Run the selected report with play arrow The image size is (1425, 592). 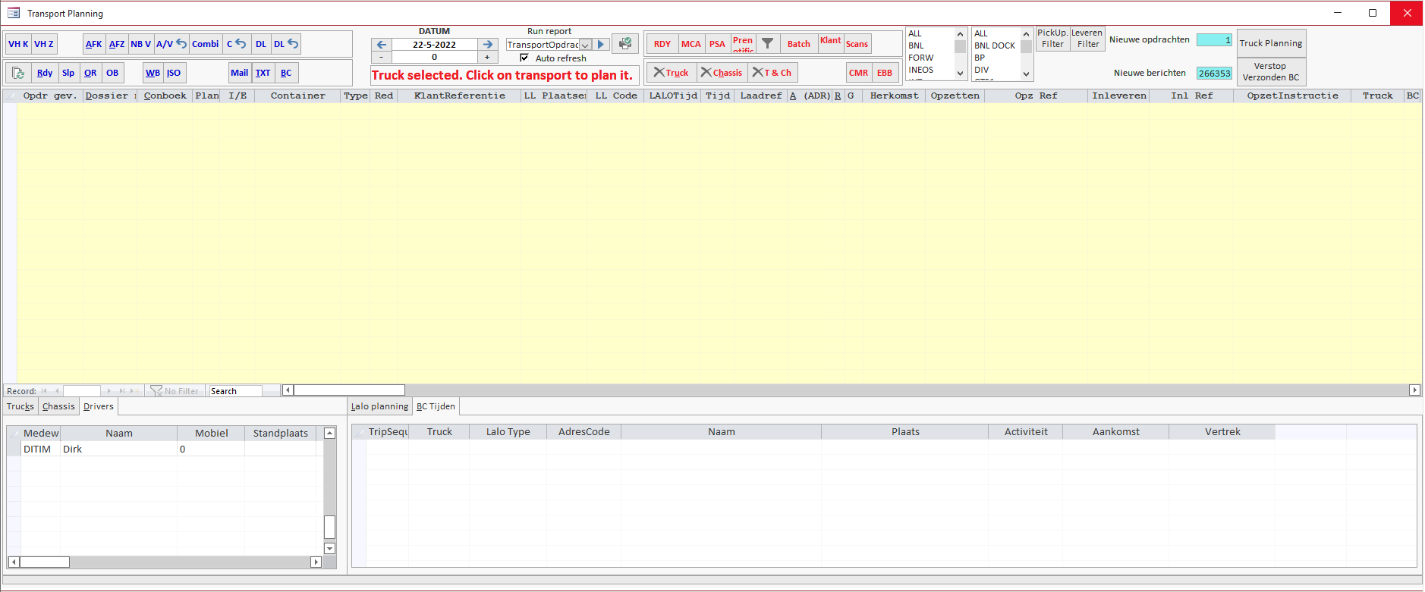[601, 45]
